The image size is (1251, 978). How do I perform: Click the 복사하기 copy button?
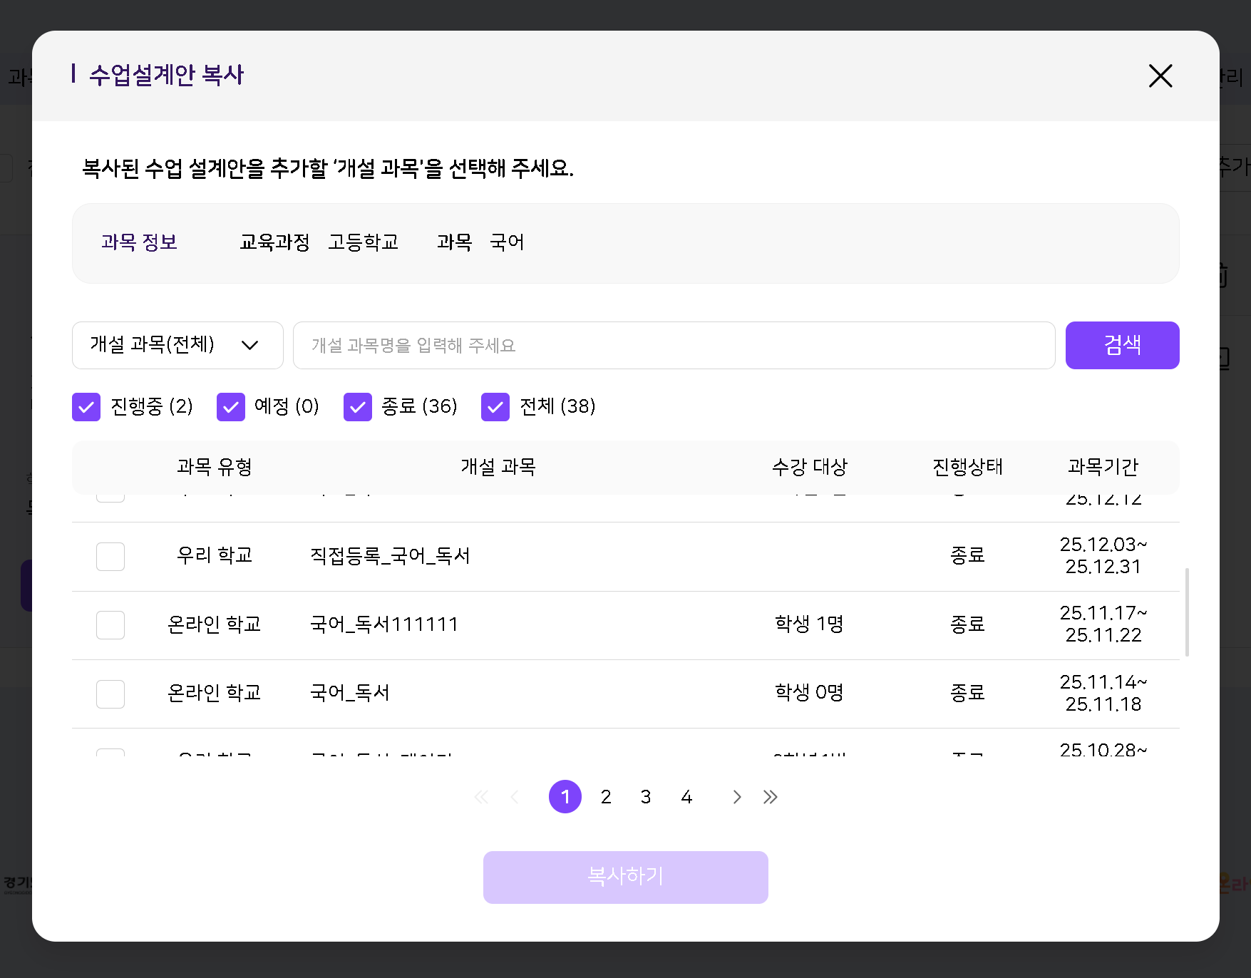[x=625, y=877]
